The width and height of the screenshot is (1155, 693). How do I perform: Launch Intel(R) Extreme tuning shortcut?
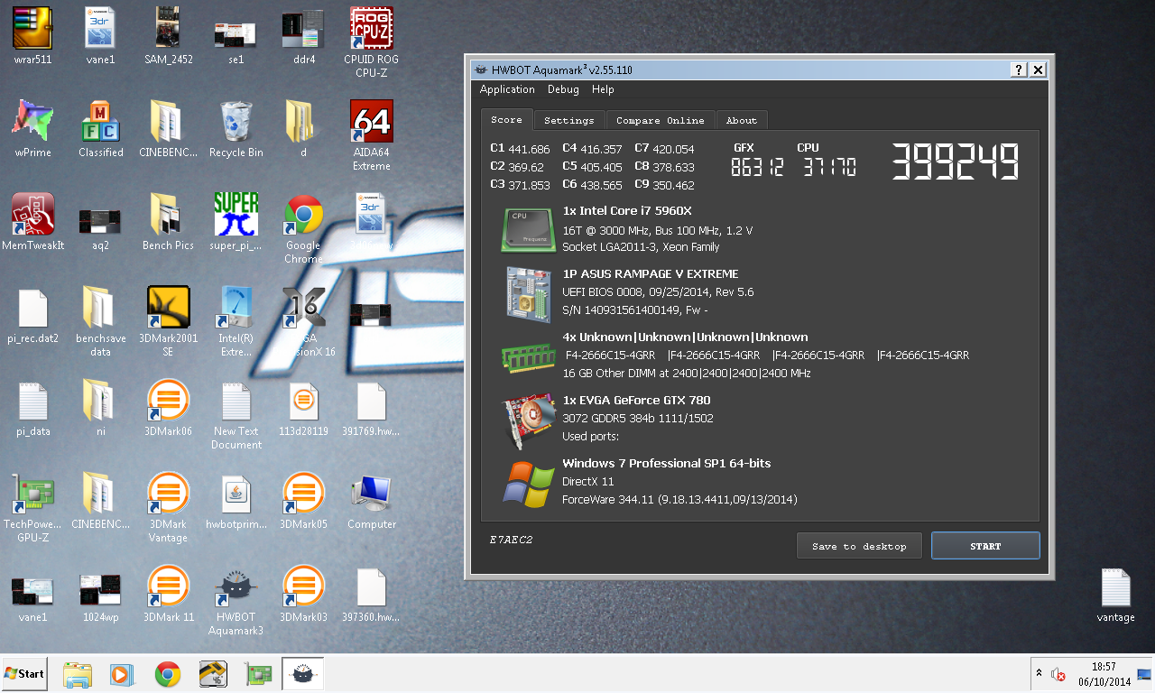coord(236,307)
